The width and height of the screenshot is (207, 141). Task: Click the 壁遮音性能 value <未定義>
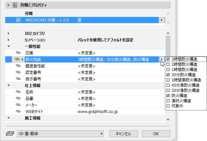87,66
